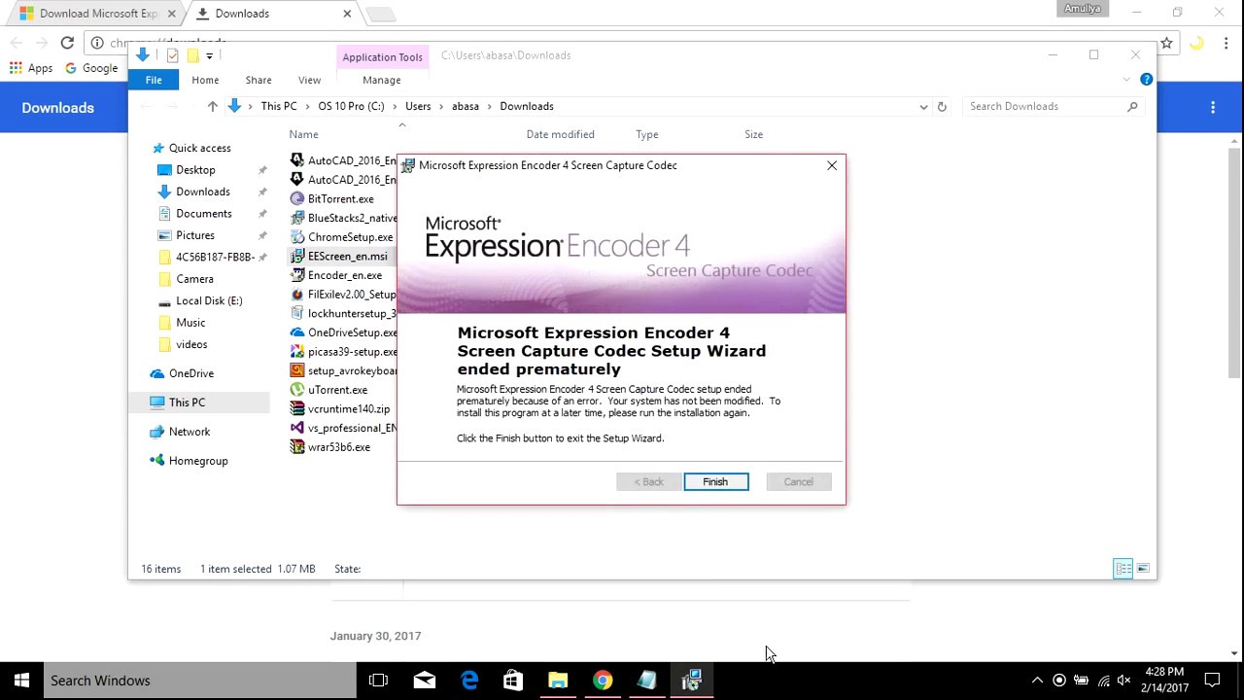Expand the Explorer ribbon chevron

pos(1127,80)
